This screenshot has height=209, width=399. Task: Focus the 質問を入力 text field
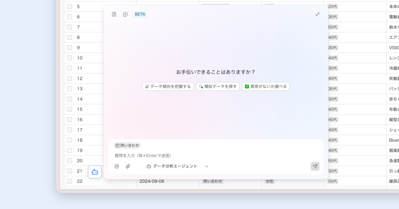pos(215,155)
